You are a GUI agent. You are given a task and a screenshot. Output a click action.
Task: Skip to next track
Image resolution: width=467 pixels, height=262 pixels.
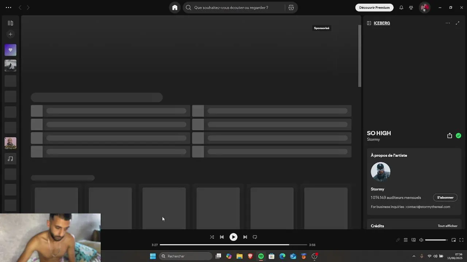click(x=245, y=237)
